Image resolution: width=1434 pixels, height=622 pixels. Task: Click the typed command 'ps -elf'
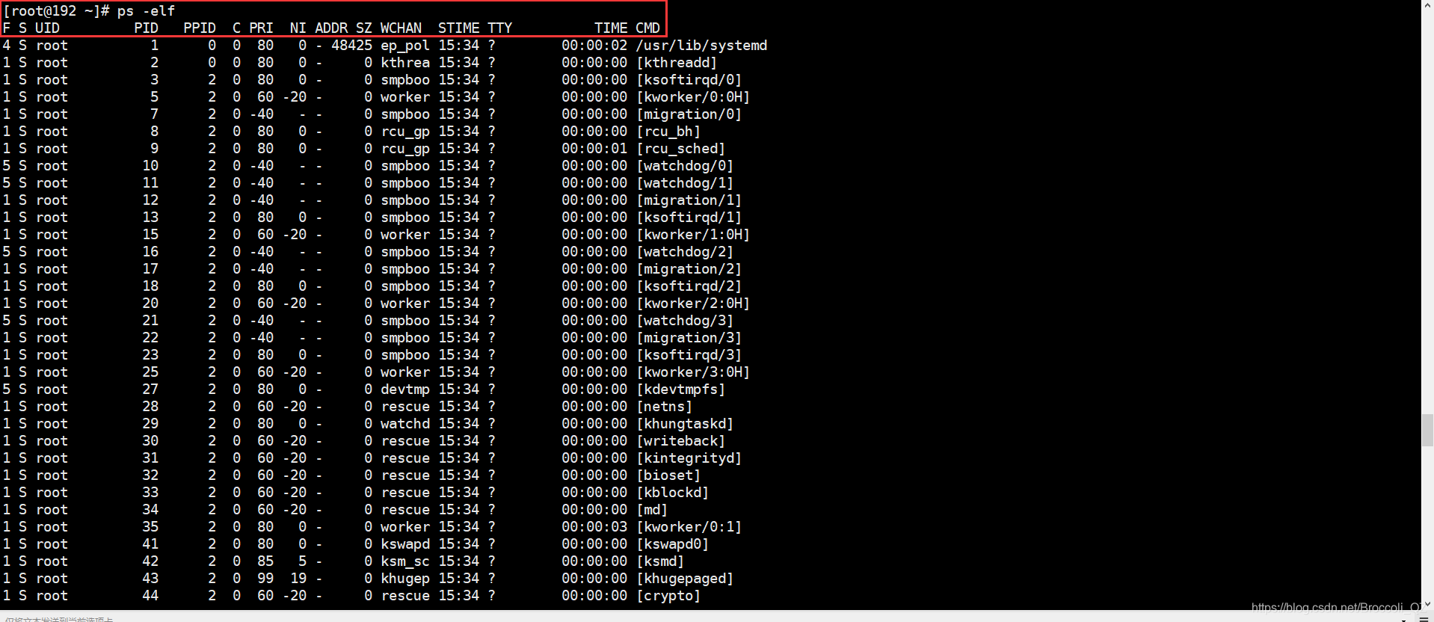pyautogui.click(x=146, y=11)
